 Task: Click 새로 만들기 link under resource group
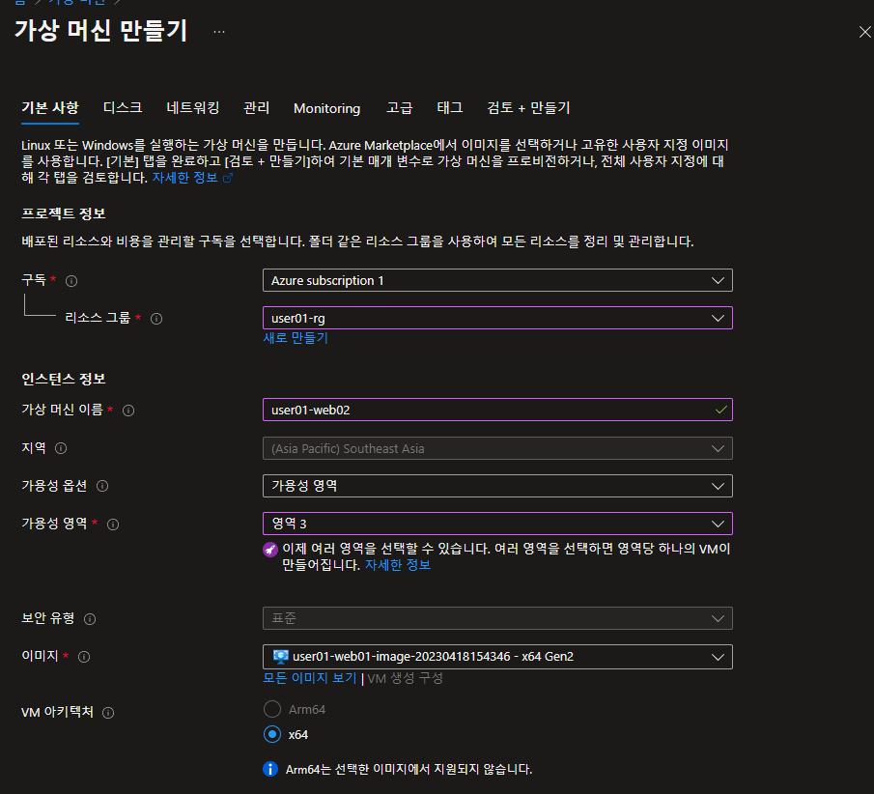point(296,338)
